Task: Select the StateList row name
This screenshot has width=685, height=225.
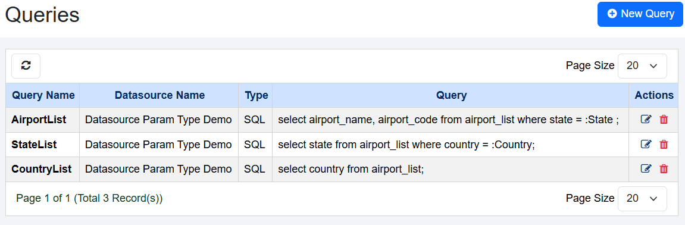Action: [34, 144]
